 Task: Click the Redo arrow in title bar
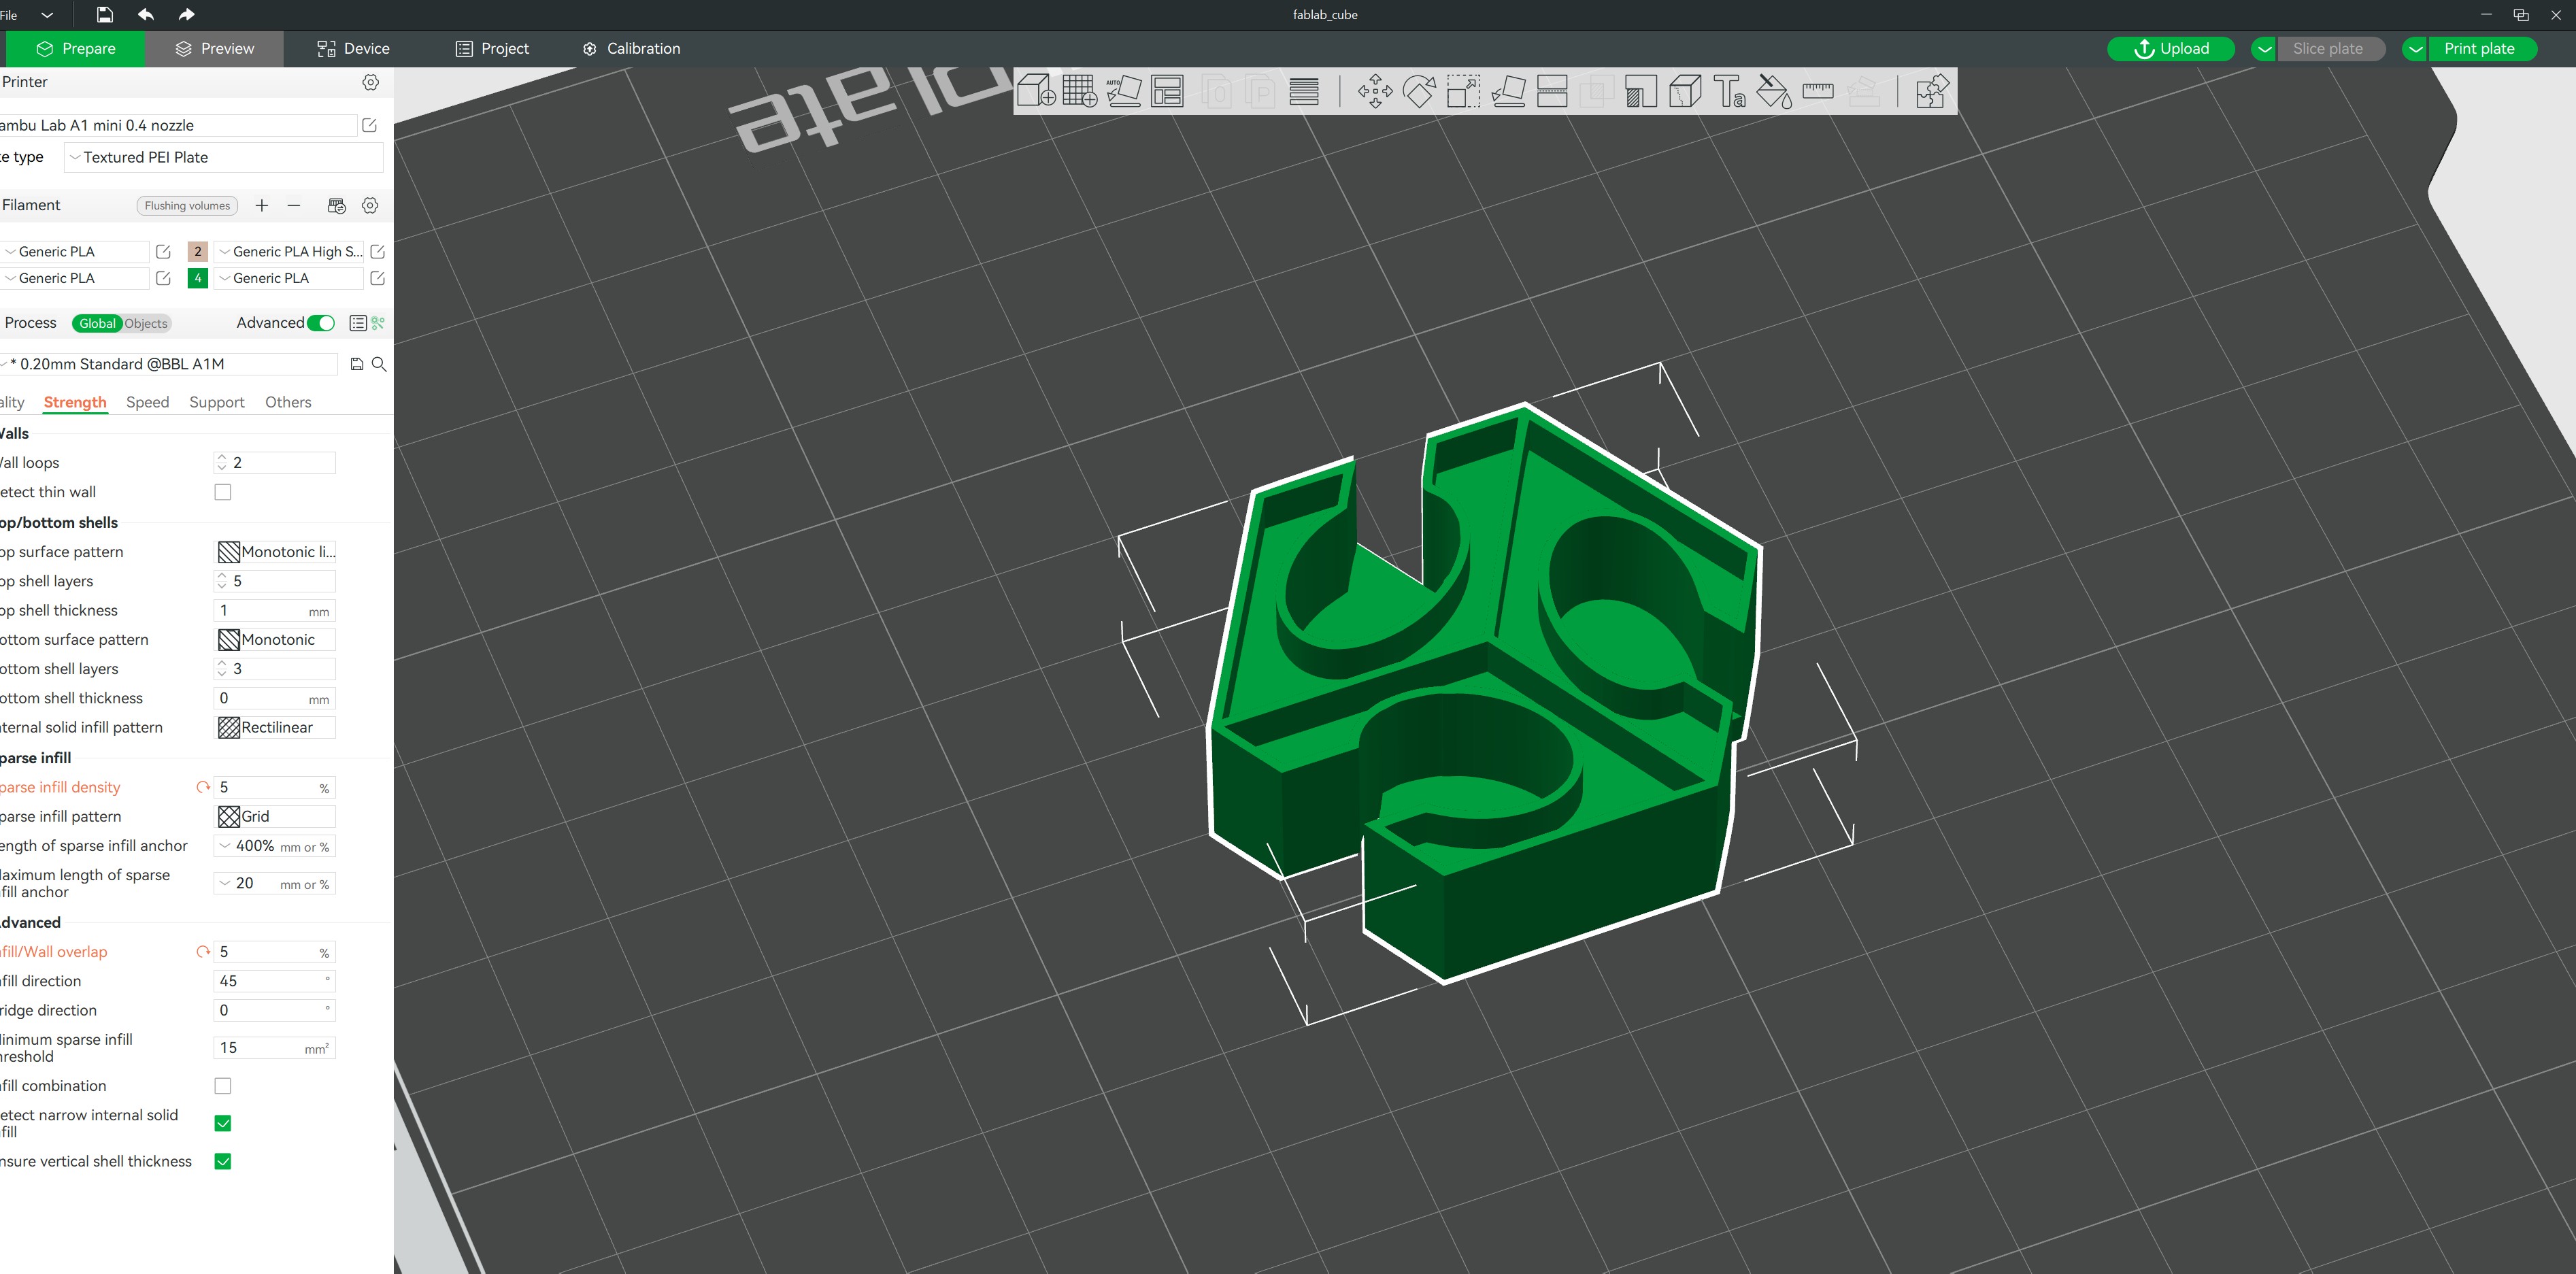coord(186,14)
